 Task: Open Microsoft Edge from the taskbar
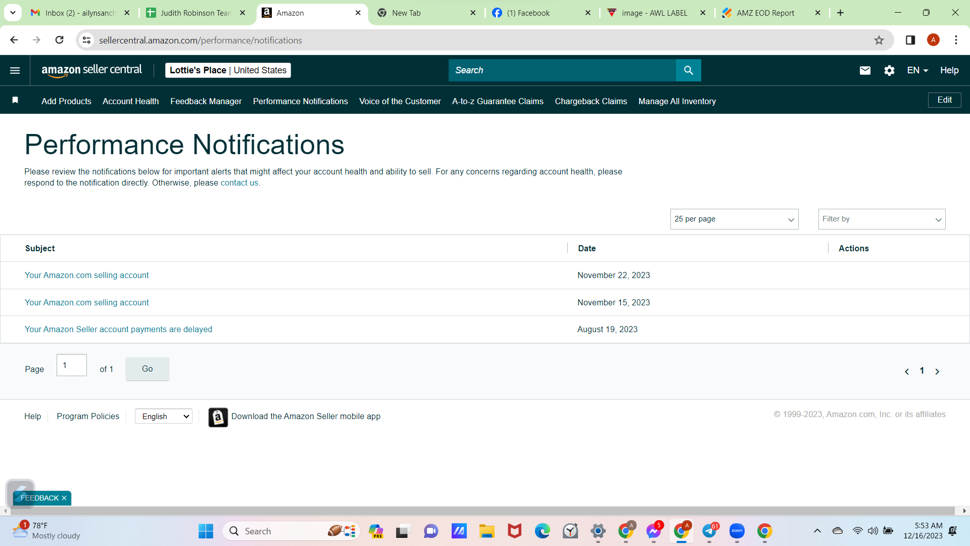(542, 531)
